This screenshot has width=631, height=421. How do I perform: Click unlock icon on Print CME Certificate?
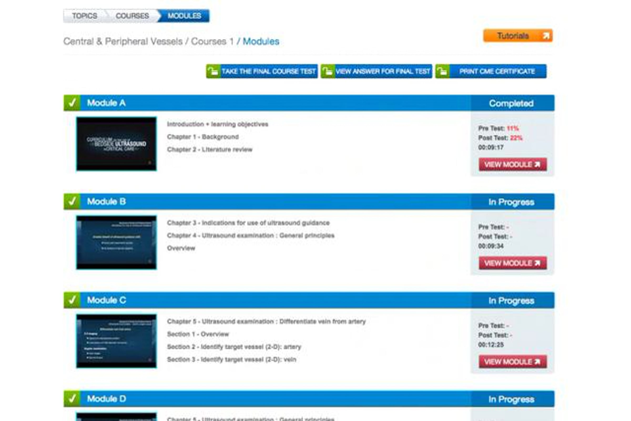pos(442,72)
